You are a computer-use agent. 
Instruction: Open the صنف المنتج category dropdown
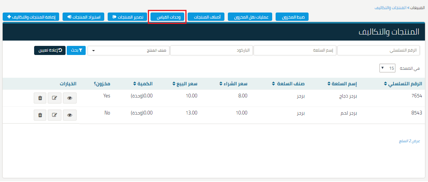tap(128, 50)
